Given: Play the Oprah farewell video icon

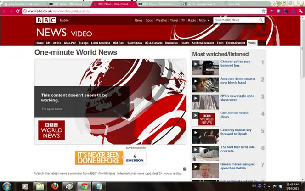Looking at the screenshot, I should (x=196, y=132).
